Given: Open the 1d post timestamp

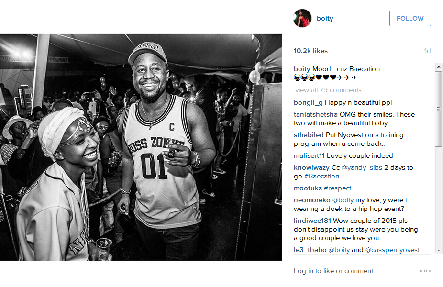Looking at the screenshot, I should [427, 51].
